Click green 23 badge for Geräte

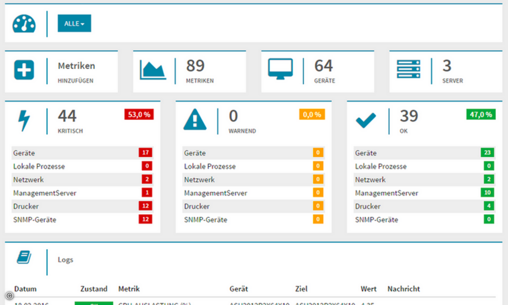click(487, 152)
